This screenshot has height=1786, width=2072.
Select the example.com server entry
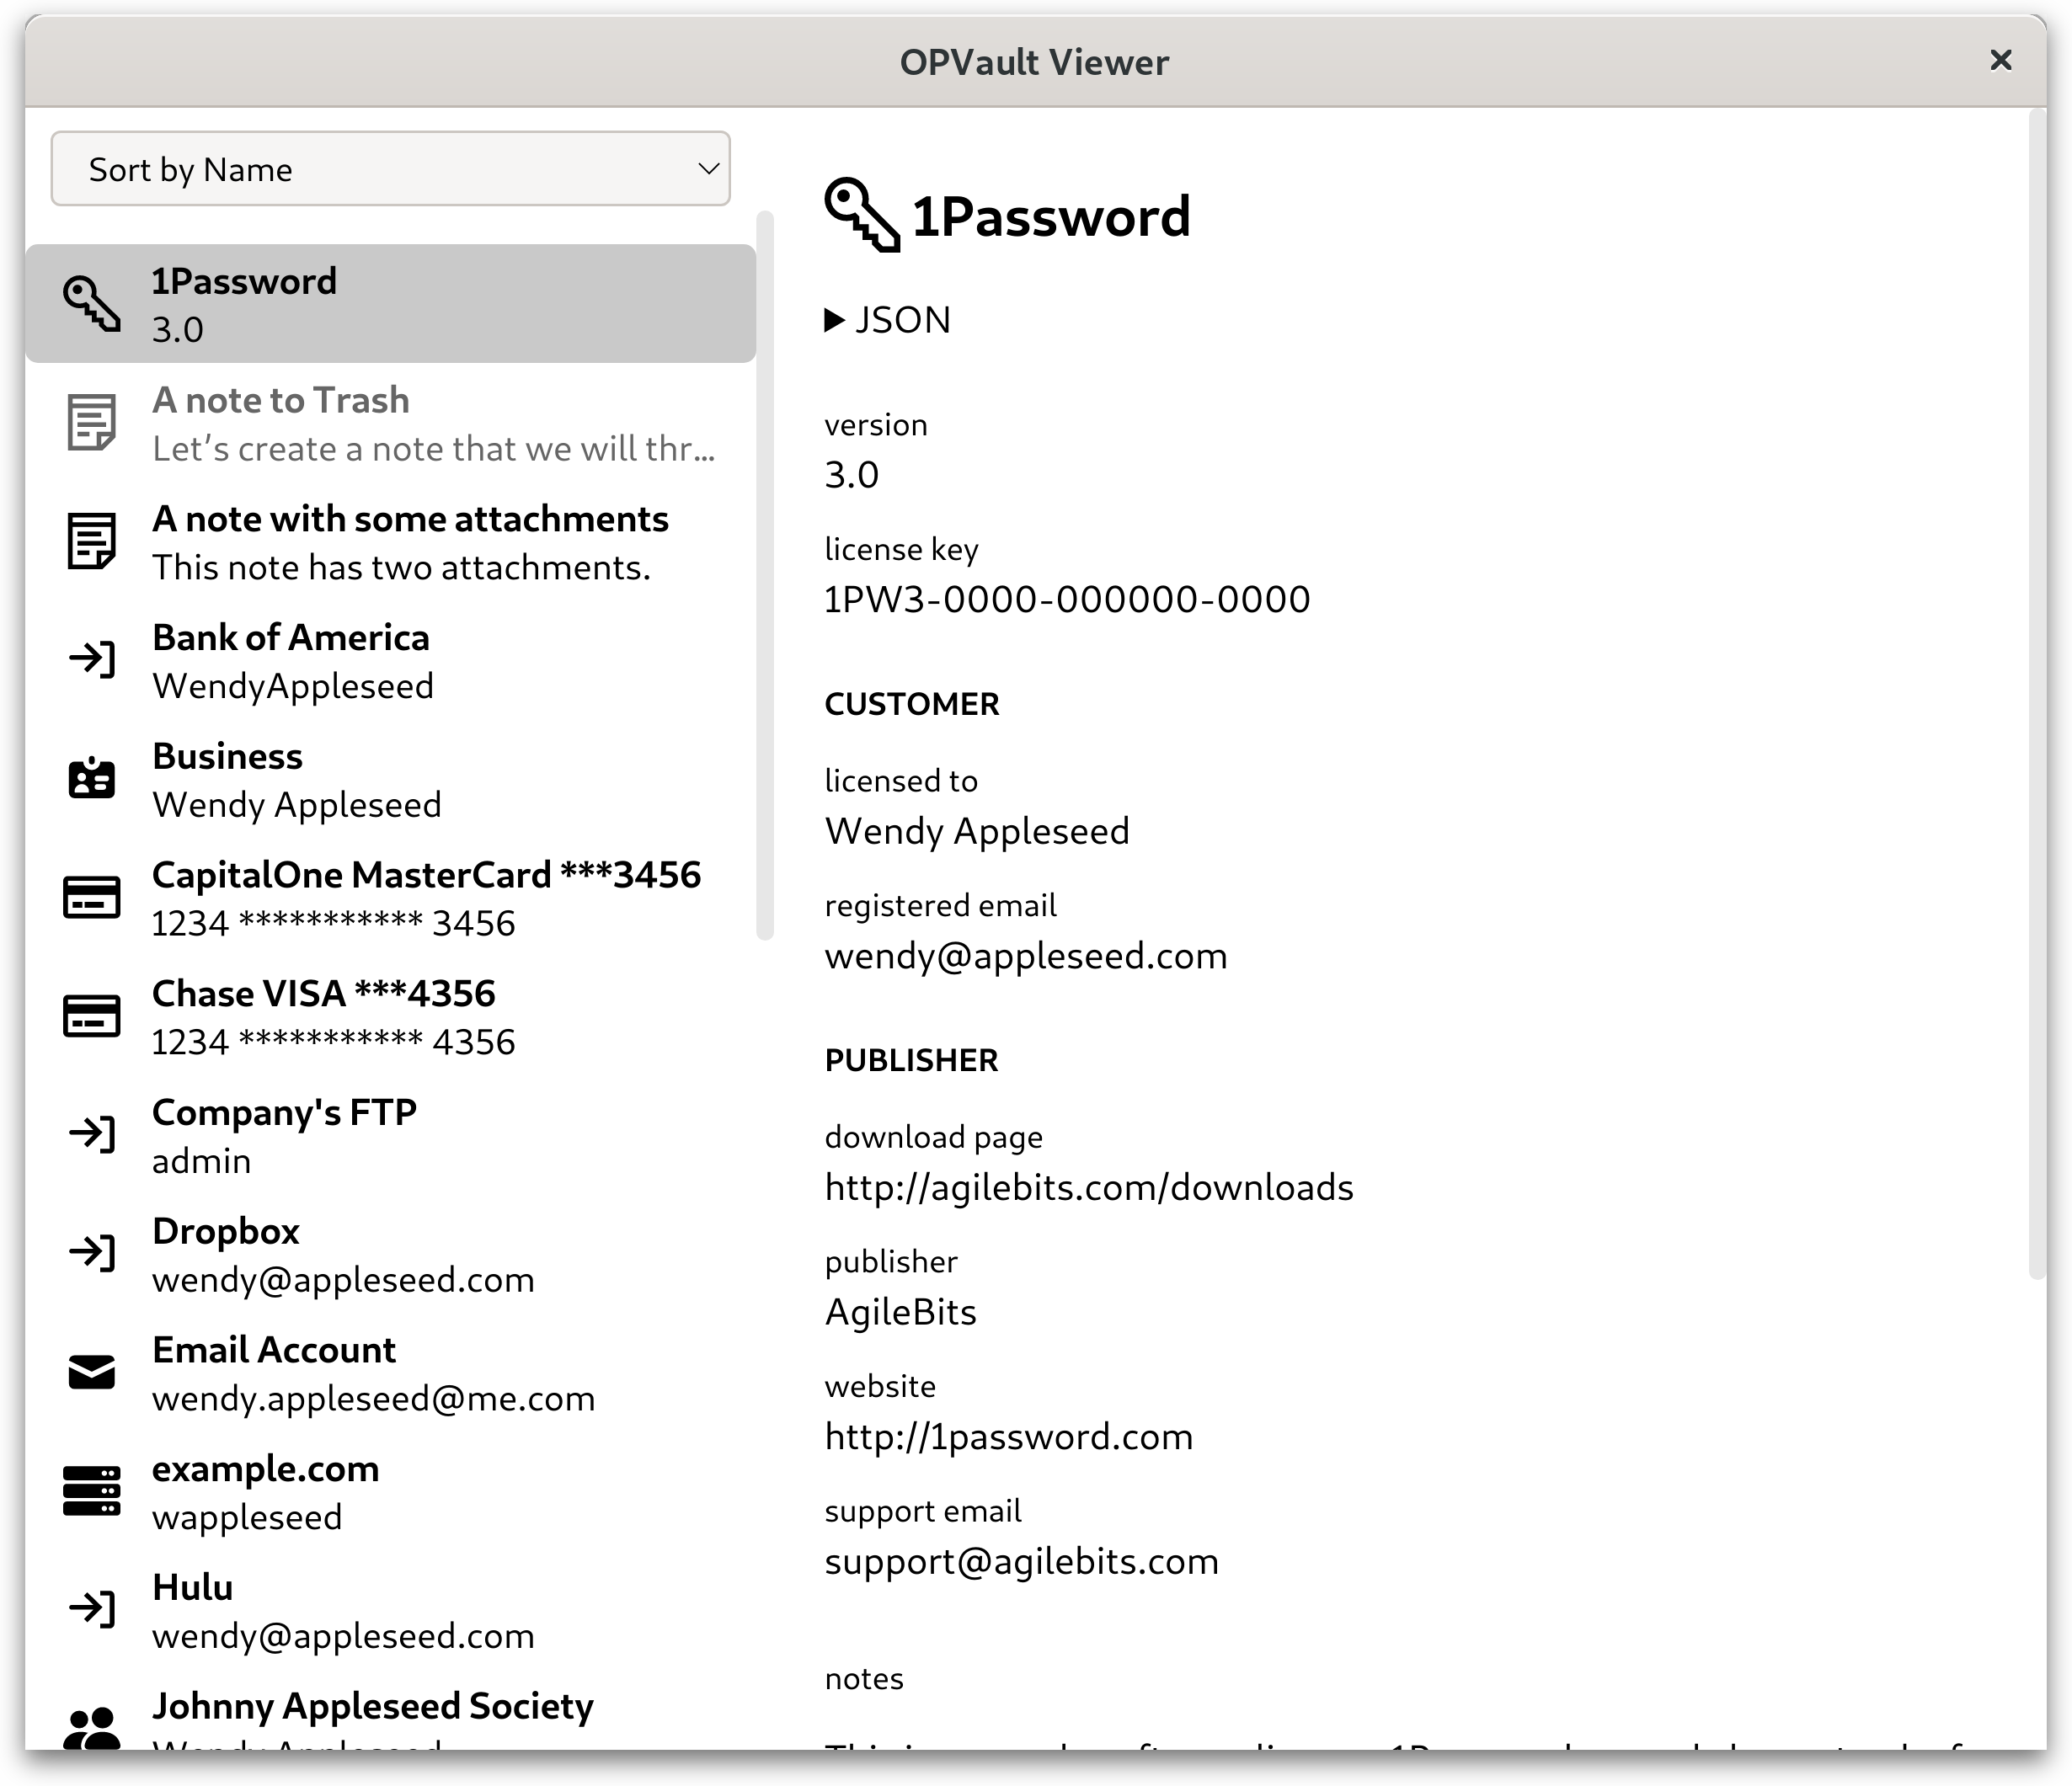(390, 1491)
